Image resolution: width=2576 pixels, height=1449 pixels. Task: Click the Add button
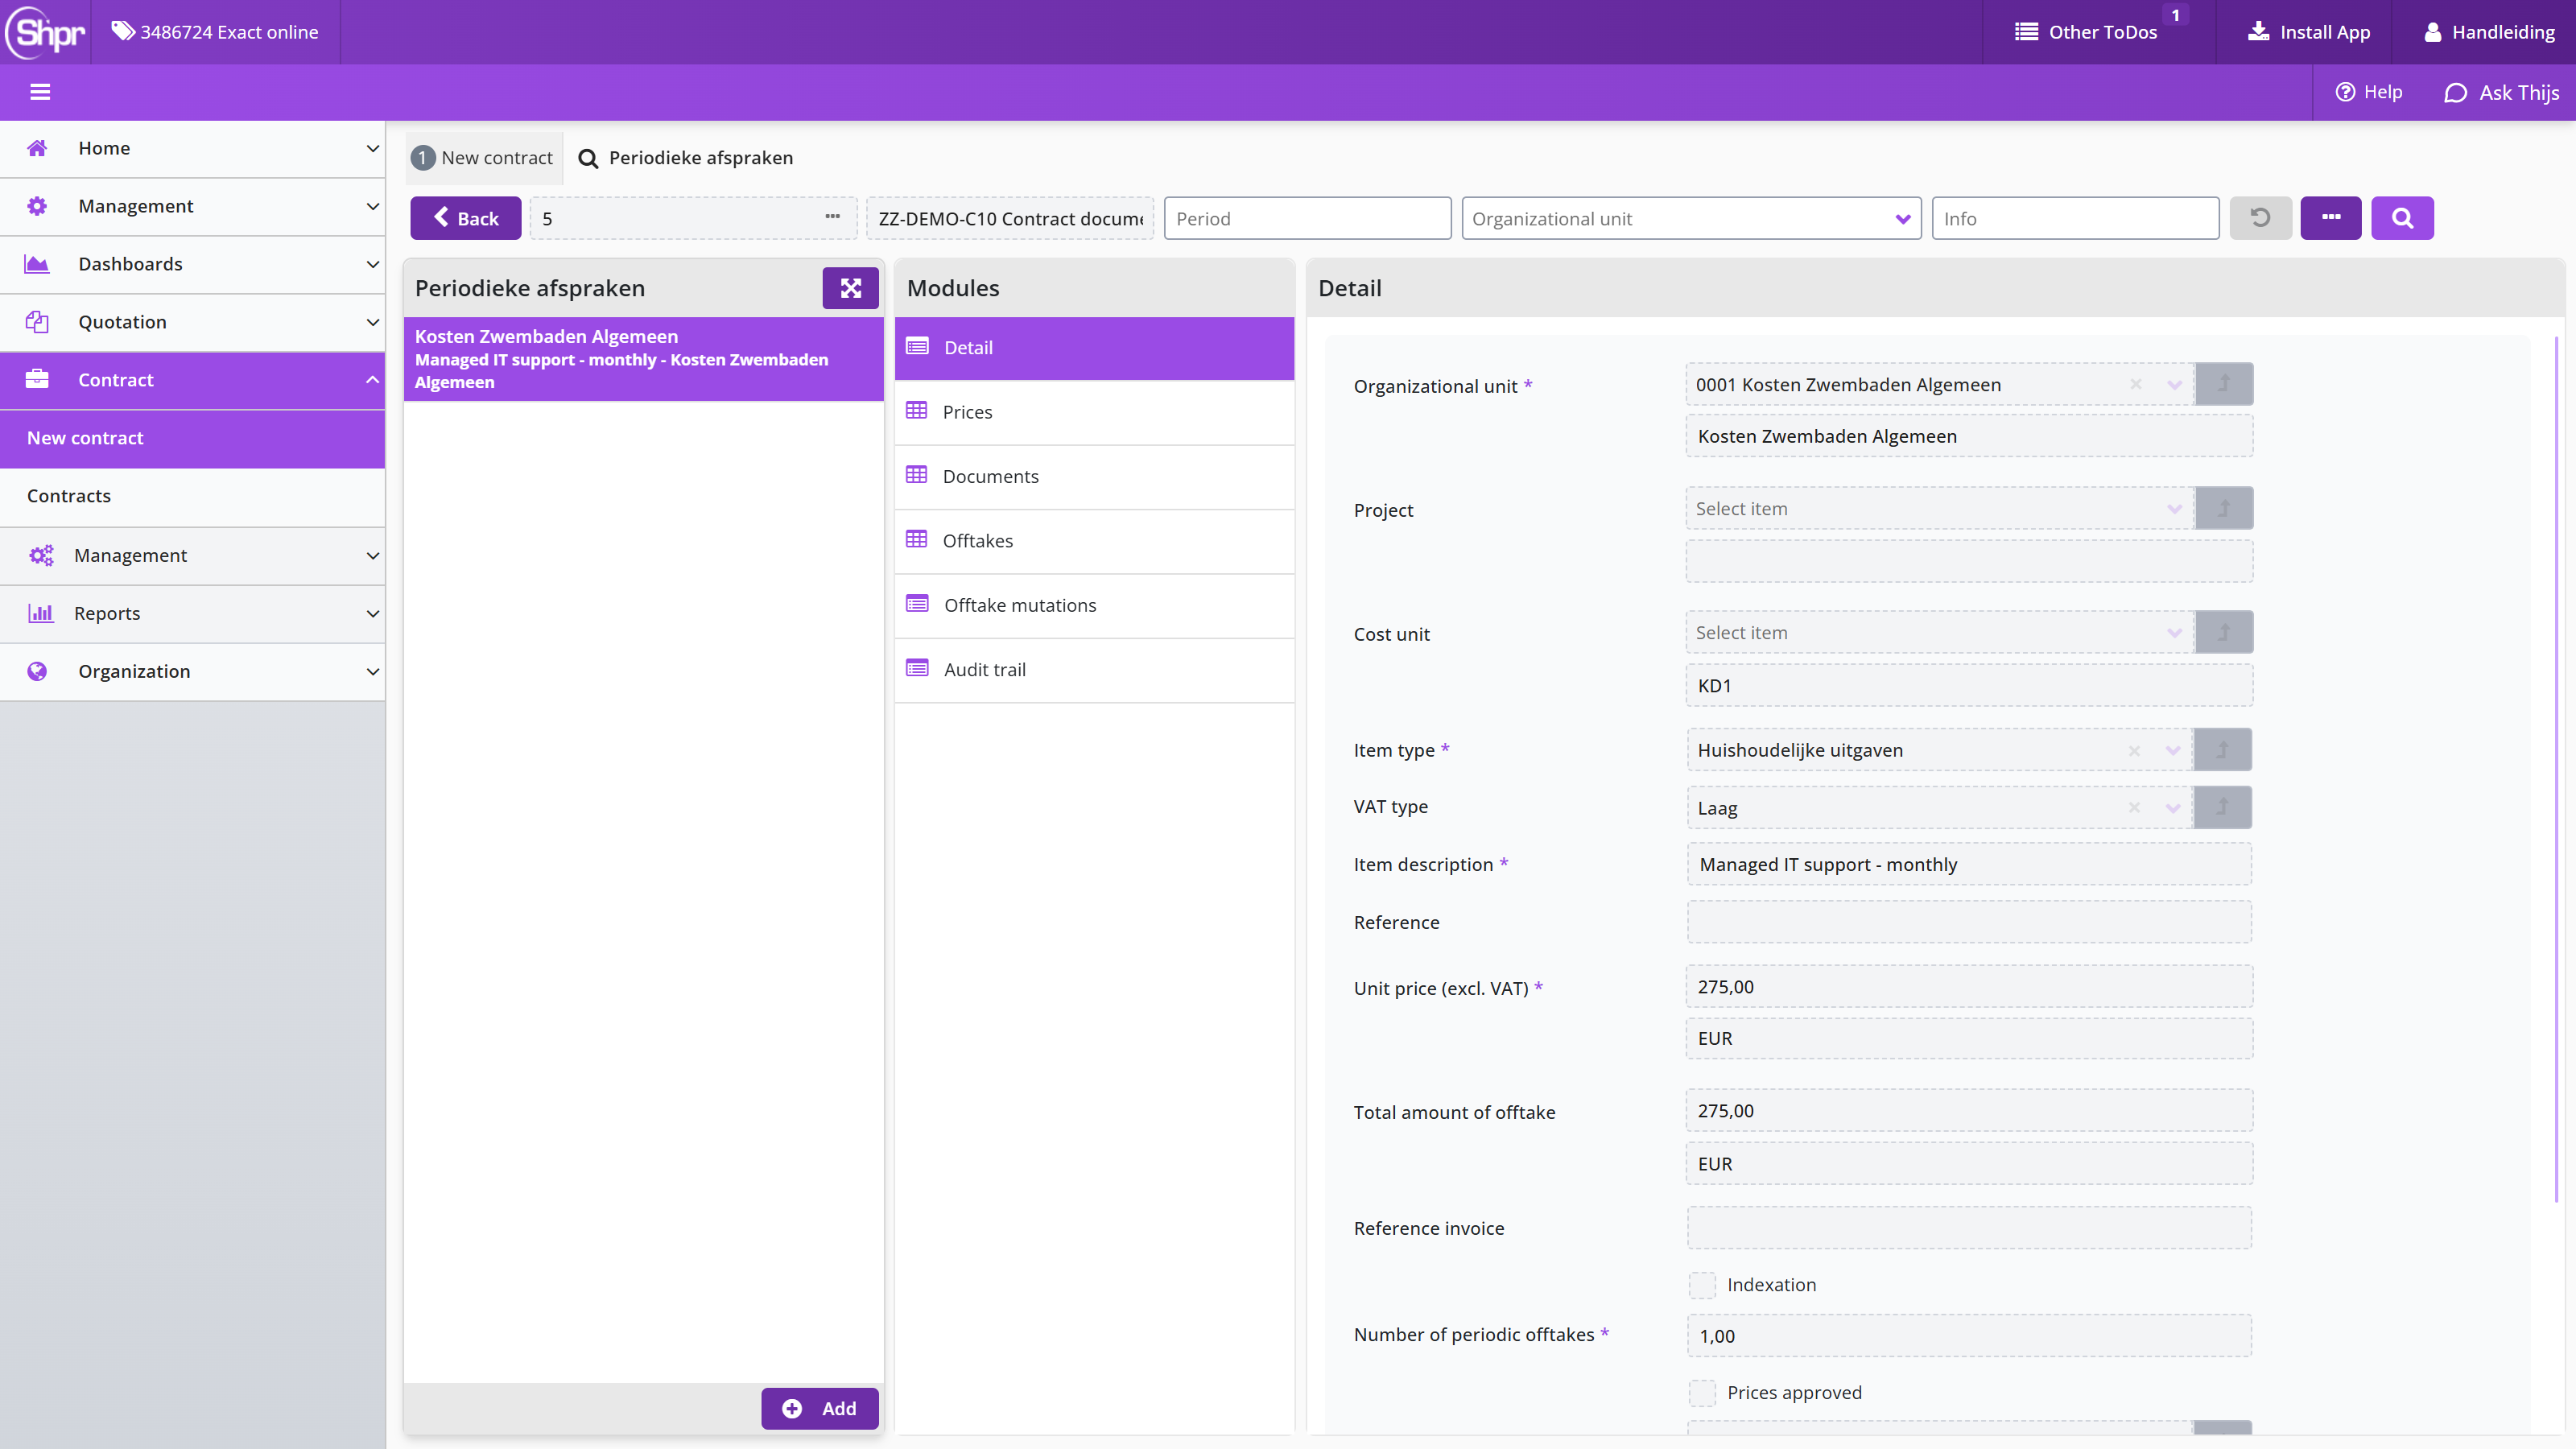click(x=819, y=1408)
